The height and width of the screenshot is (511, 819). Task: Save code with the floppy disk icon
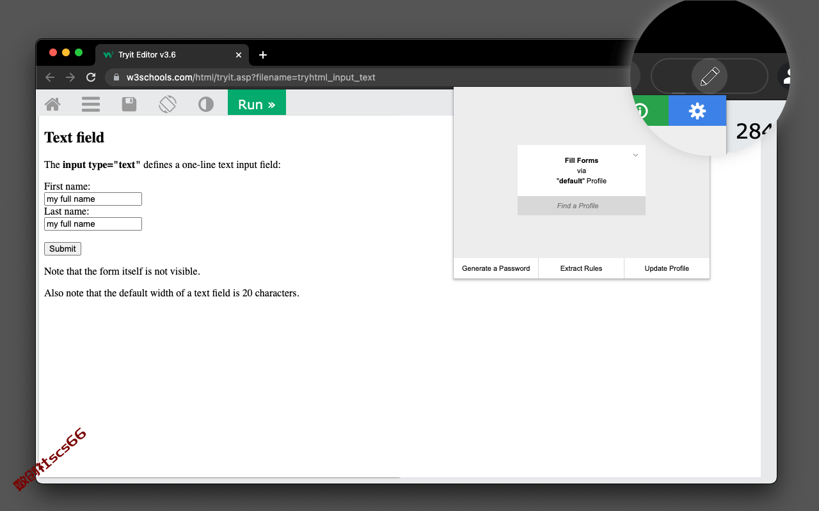click(129, 104)
